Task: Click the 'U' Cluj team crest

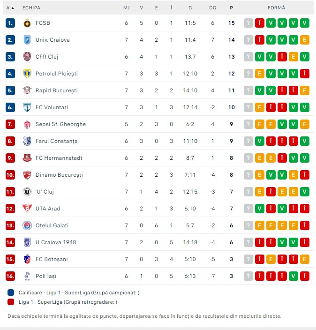Action: pyautogui.click(x=27, y=192)
